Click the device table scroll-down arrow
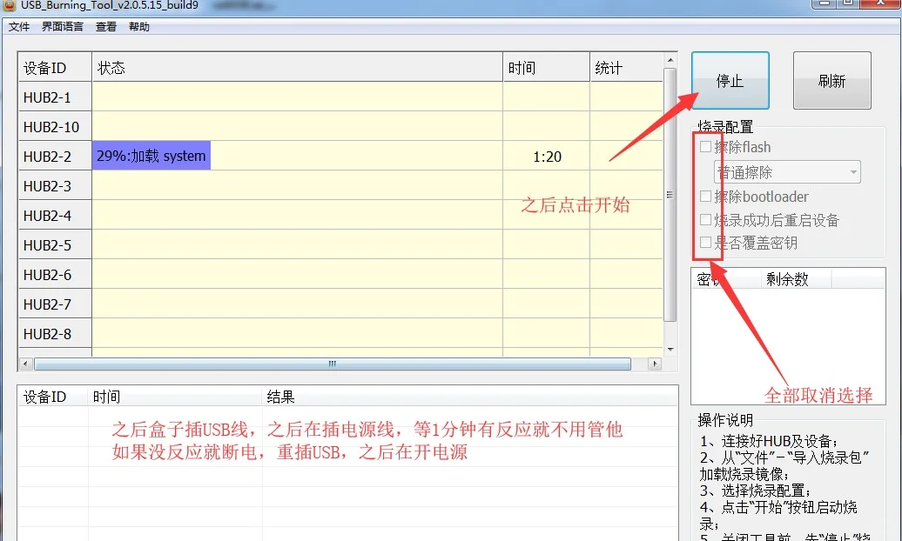Viewport: 902px width, 541px height. (x=670, y=350)
